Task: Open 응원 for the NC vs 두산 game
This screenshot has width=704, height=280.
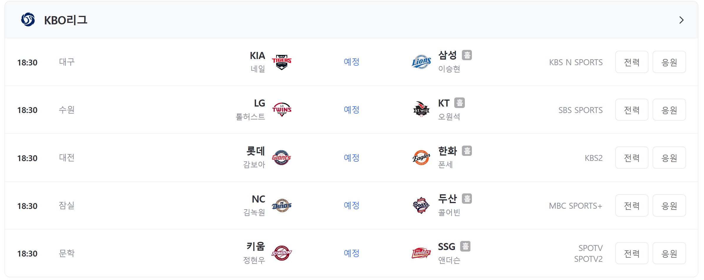Action: pyautogui.click(x=669, y=205)
